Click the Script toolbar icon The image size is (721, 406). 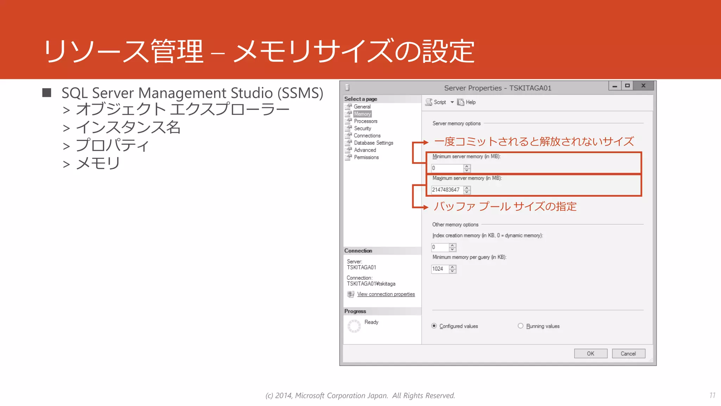(429, 102)
